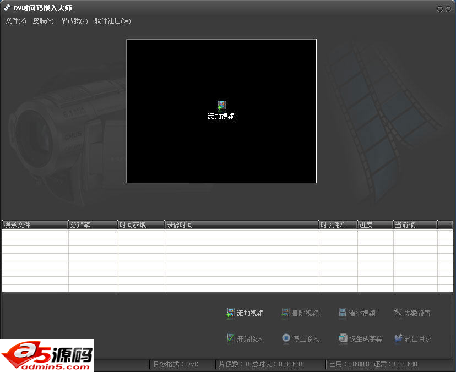Image resolution: width=456 pixels, height=372 pixels.
Task: Click the 删除视频 delete video icon
Action: click(x=286, y=313)
